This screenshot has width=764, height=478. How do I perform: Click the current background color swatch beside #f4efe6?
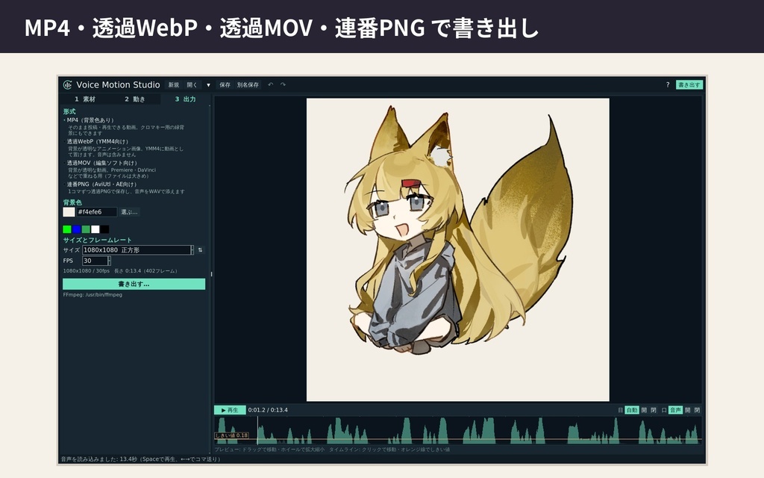pos(69,212)
